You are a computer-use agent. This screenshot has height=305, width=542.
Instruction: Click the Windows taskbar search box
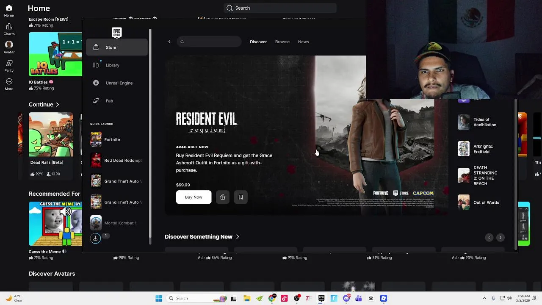click(197, 298)
